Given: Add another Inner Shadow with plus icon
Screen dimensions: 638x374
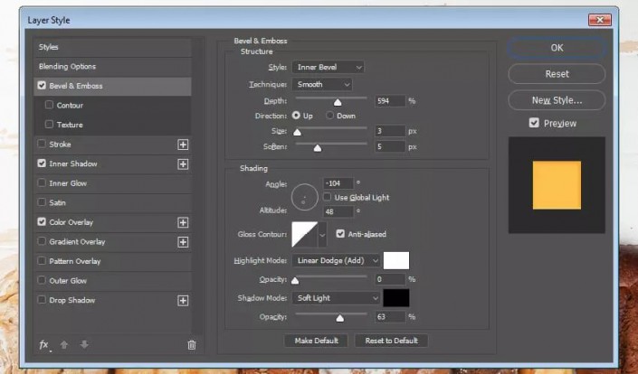Looking at the screenshot, I should click(183, 164).
